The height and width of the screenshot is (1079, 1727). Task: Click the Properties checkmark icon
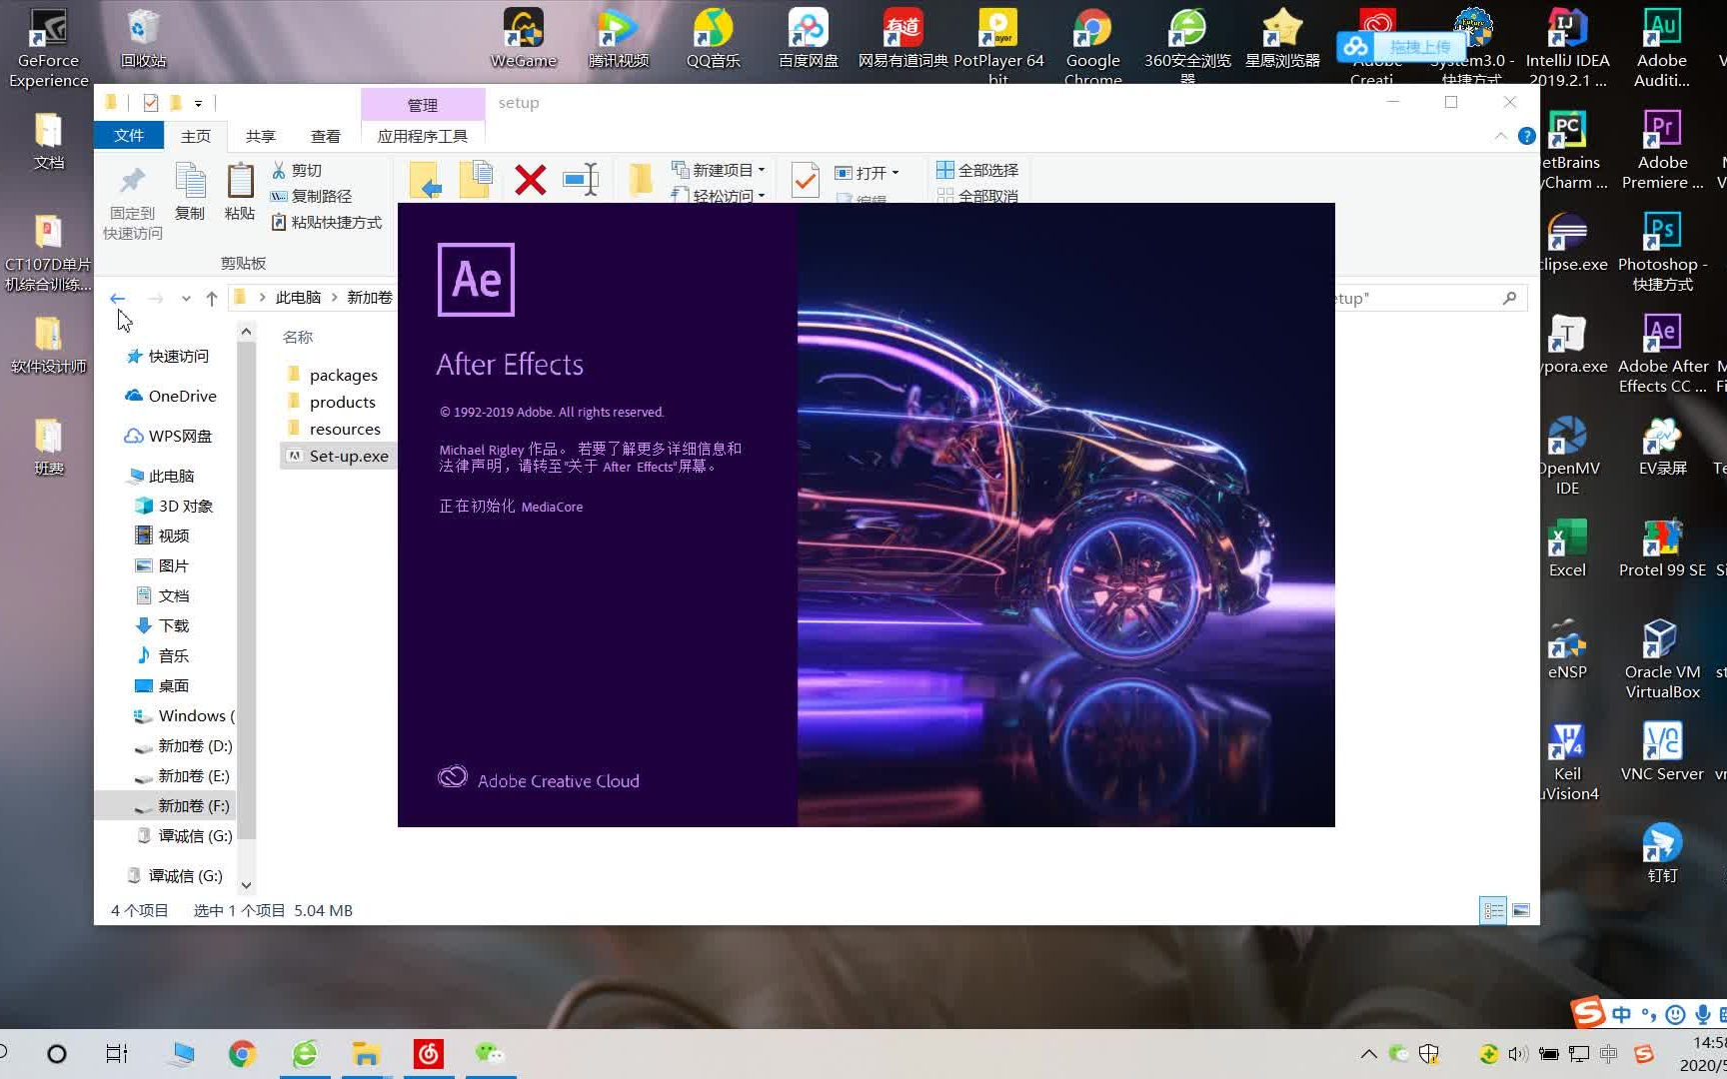(805, 181)
